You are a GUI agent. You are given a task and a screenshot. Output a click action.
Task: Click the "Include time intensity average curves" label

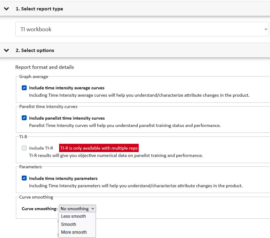(67, 88)
